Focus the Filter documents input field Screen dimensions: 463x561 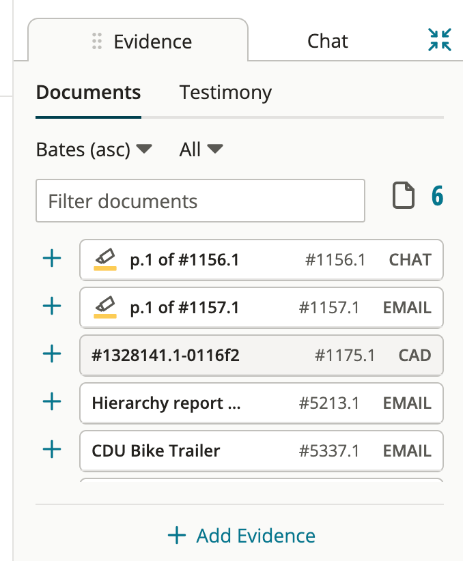(x=200, y=201)
